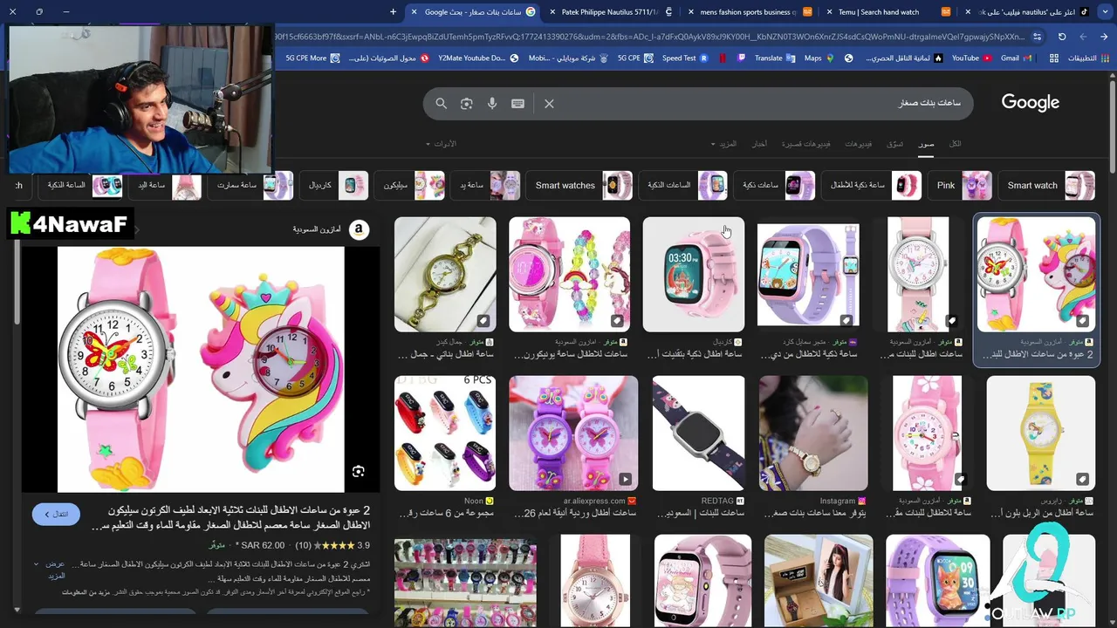
Task: Open the Gmail bookmark
Action: tap(1016, 58)
